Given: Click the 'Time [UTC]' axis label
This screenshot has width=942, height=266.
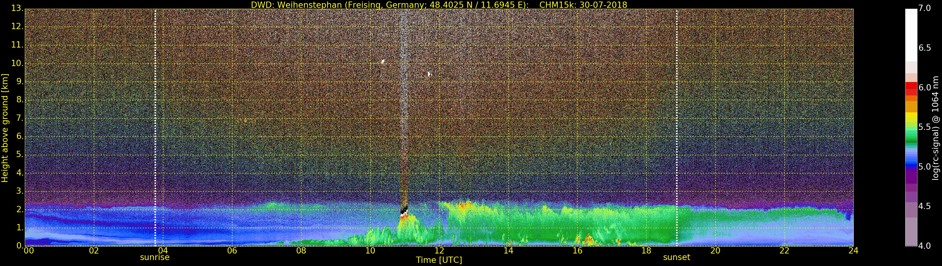Looking at the screenshot, I should pos(439,260).
